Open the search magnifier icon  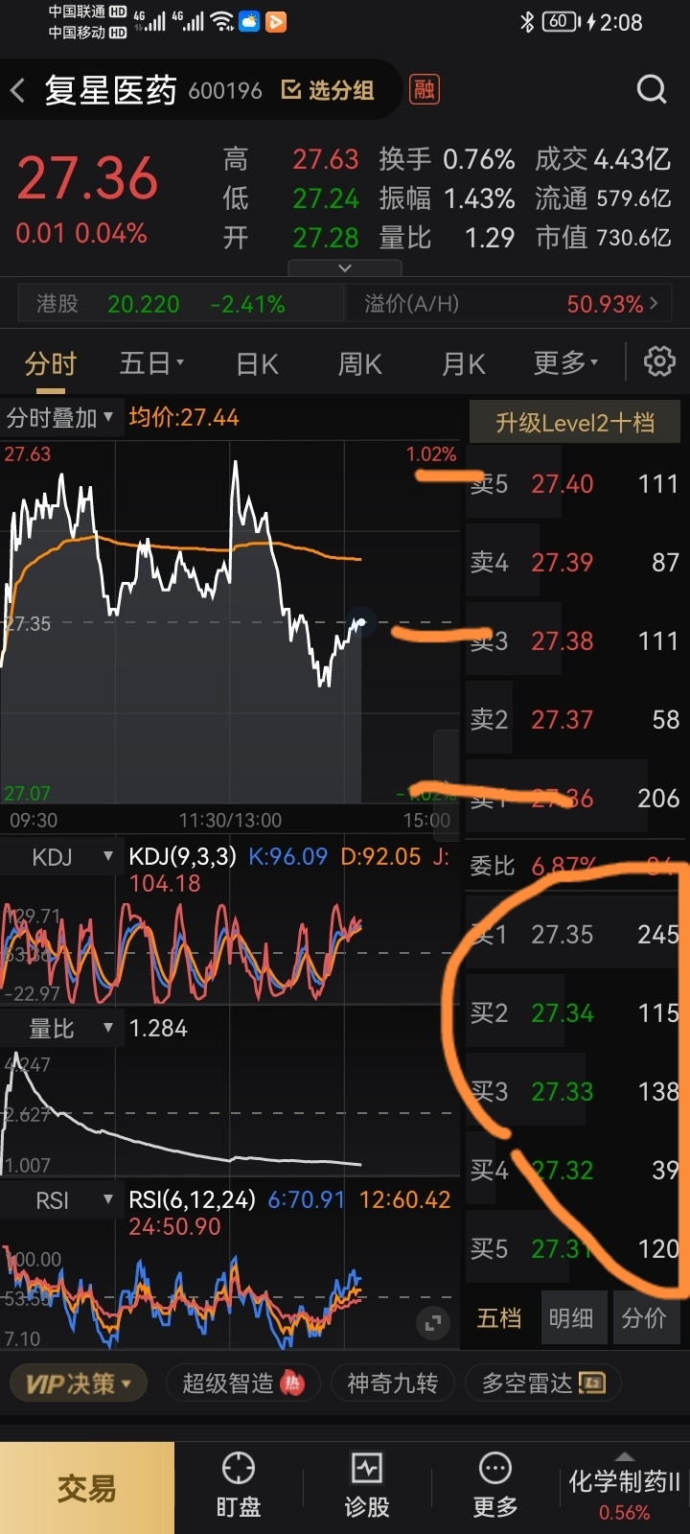pos(652,90)
